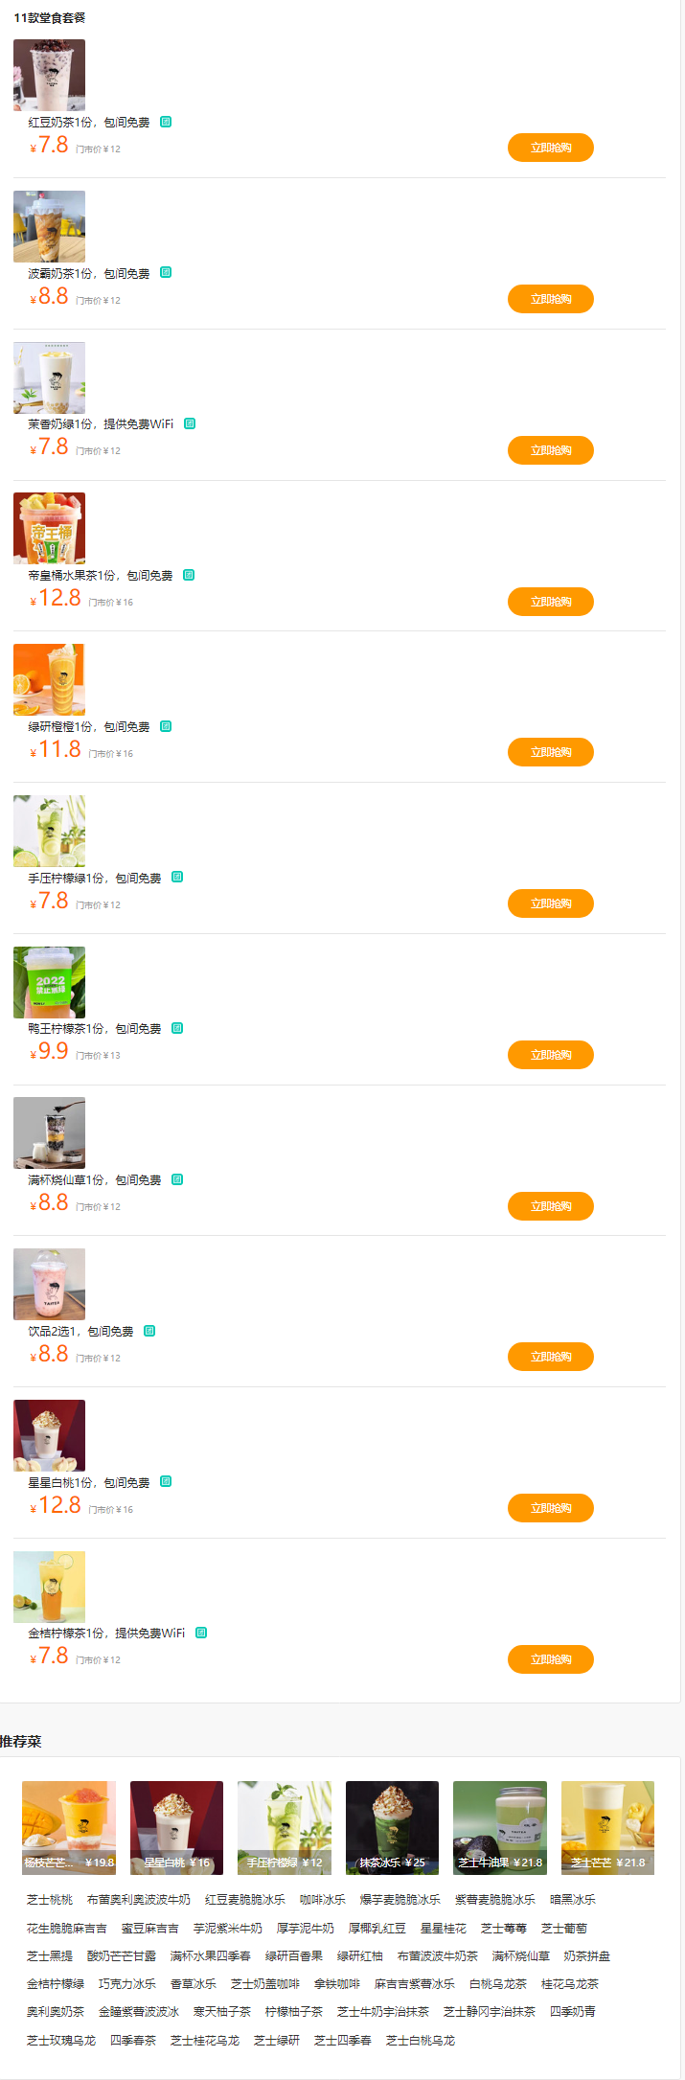Click the green badge icon next to 金桔柠檬茶1份
The width and height of the screenshot is (685, 2080).
(201, 1633)
